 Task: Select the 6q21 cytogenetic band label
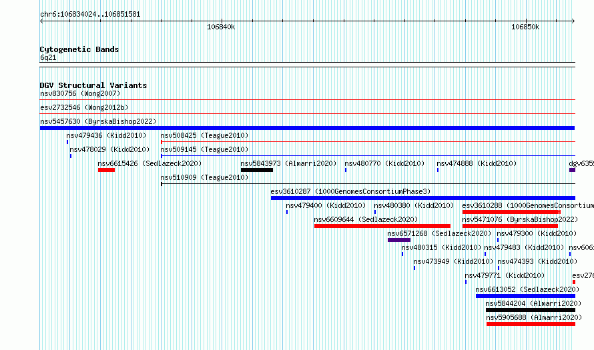click(x=48, y=58)
